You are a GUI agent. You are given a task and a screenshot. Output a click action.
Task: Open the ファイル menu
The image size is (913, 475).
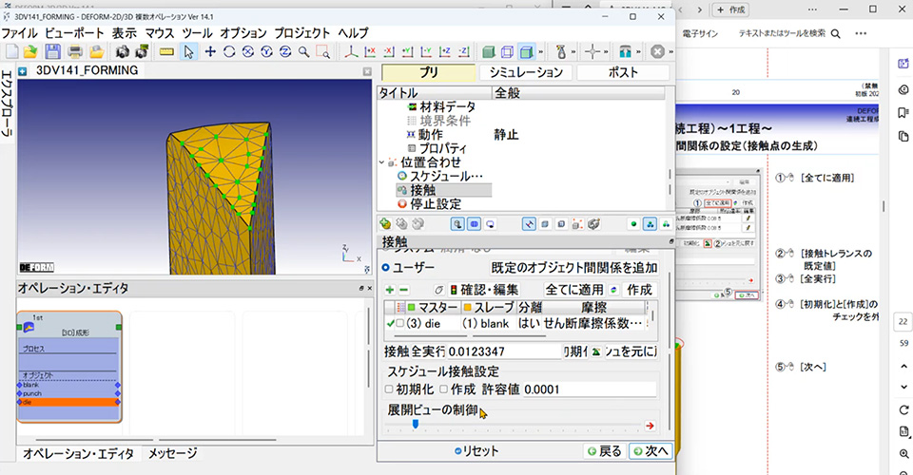(x=19, y=33)
